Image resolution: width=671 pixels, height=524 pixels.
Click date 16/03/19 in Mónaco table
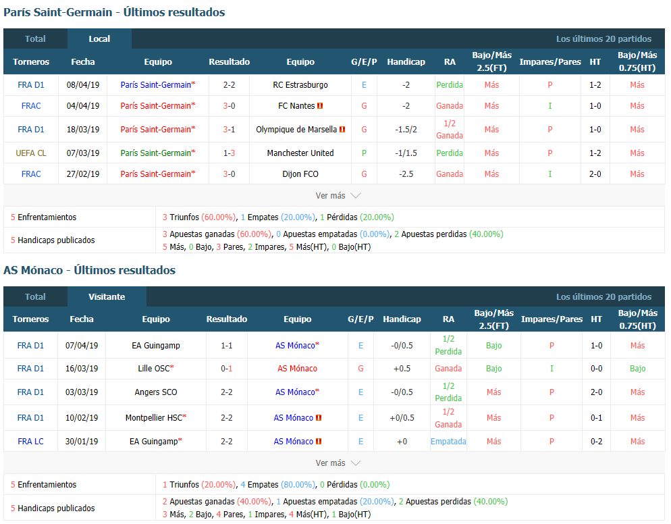(x=82, y=369)
